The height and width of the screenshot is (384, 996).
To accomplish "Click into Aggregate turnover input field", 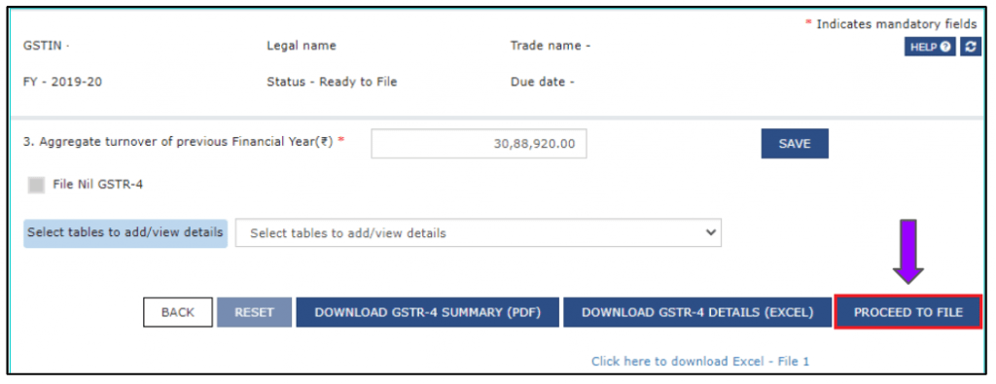I will pos(479,144).
